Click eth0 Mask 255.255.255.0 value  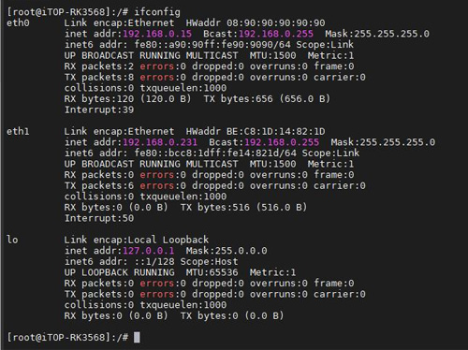(391, 34)
